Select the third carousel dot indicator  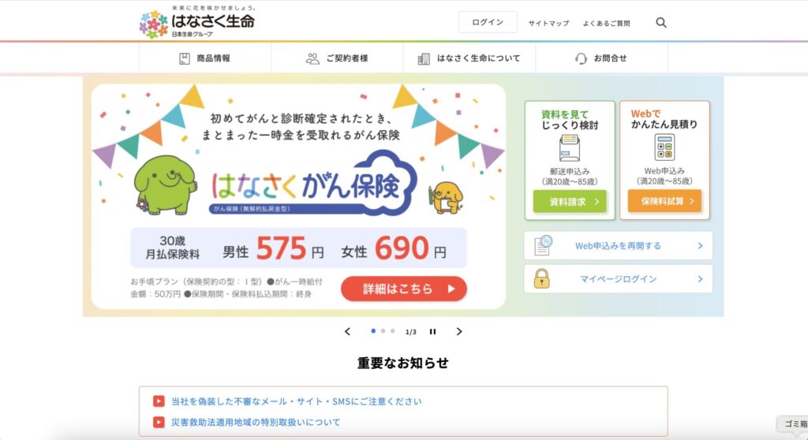[393, 331]
